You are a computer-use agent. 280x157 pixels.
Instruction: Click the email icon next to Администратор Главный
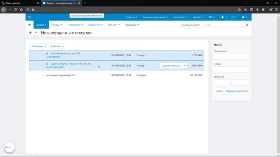(x=47, y=64)
